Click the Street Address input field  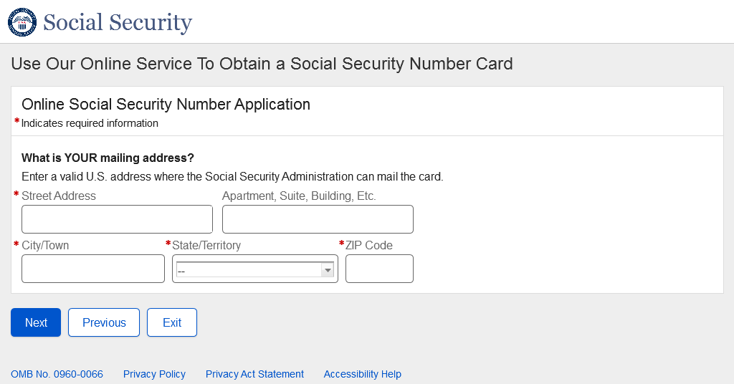point(117,219)
